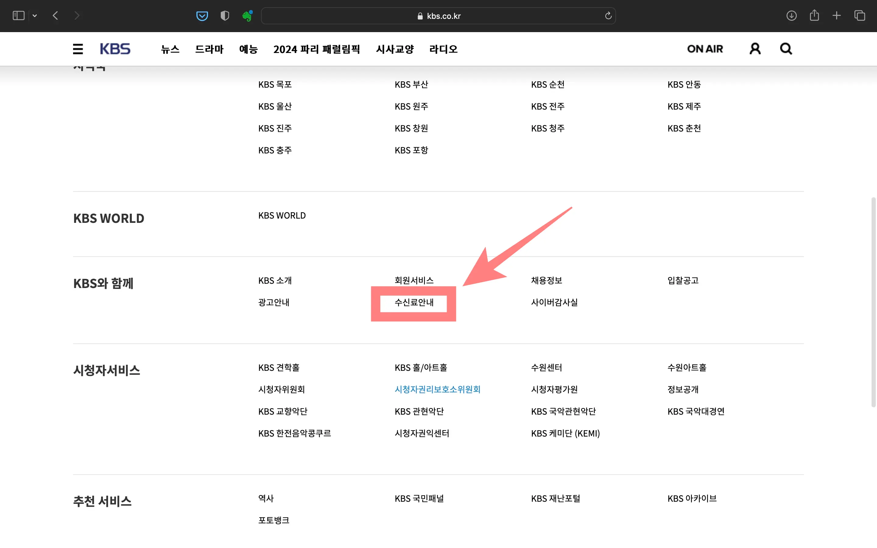Click the highlighted 수신료안내 link

point(414,303)
